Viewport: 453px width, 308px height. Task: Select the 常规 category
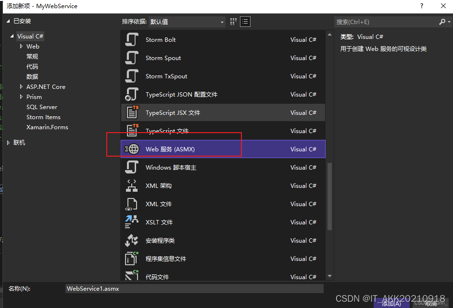32,56
